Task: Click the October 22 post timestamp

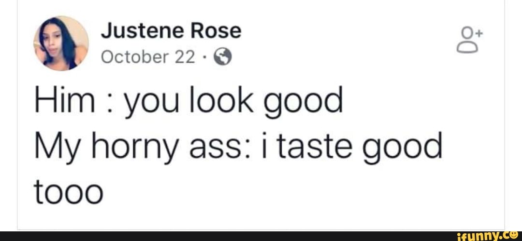Action: point(148,57)
